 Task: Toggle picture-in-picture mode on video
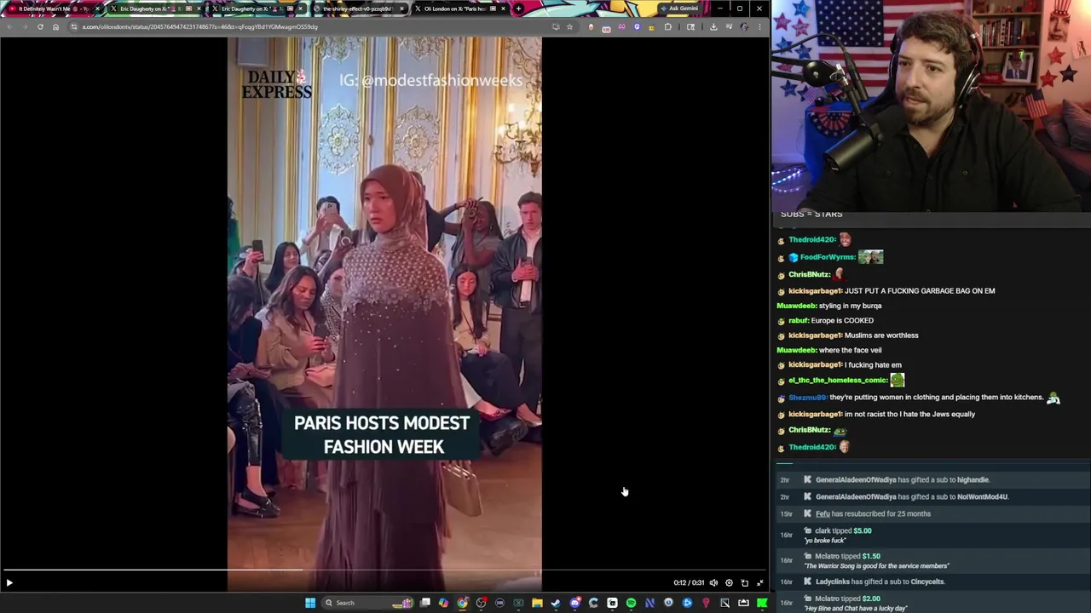pos(744,583)
